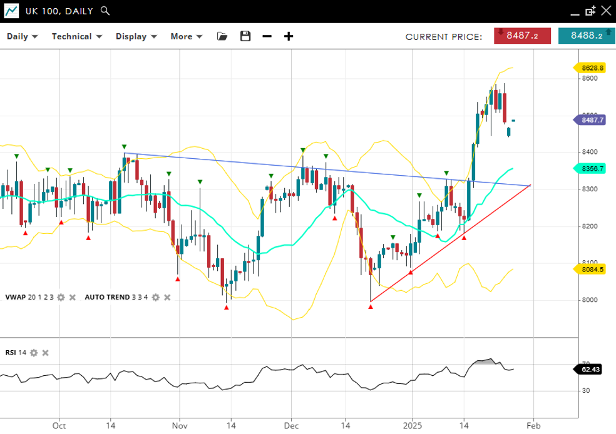616x434 pixels.
Task: Open a saved chart with the folder icon
Action: pyautogui.click(x=222, y=36)
